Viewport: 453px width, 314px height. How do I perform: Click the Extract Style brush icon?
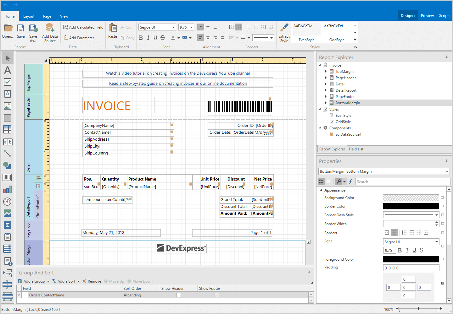[x=284, y=28]
